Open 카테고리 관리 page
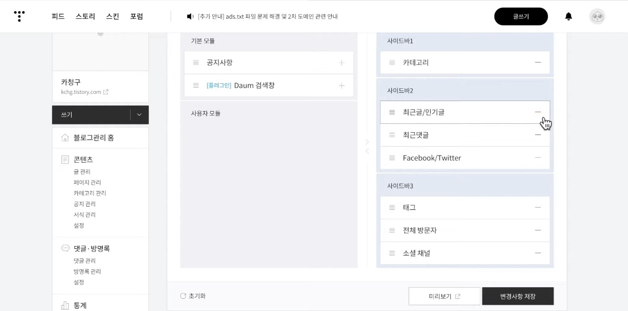 tap(89, 193)
